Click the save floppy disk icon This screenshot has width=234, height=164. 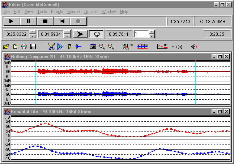(33, 46)
